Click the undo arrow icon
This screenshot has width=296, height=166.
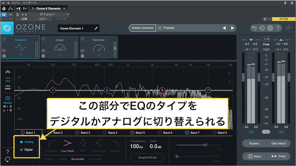point(254,28)
